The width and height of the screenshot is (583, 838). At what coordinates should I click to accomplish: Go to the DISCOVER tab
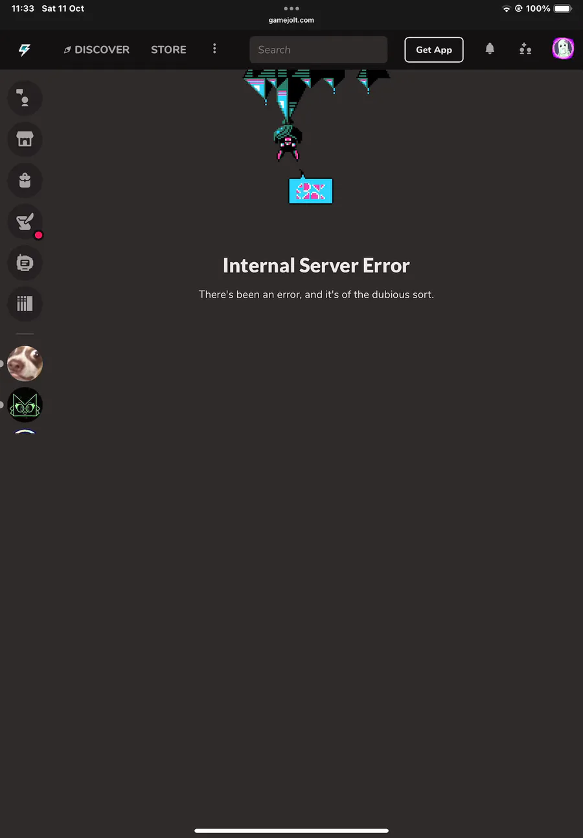click(97, 50)
